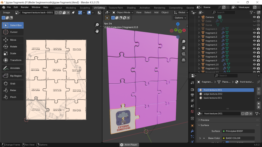Switch to the Shading workspace tab
The image size is (262, 147).
tap(131, 8)
